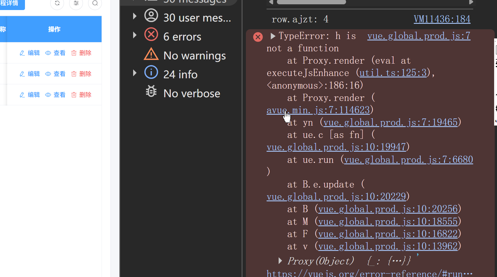
Task: Expand the 24 info group arrow
Action: (135, 73)
